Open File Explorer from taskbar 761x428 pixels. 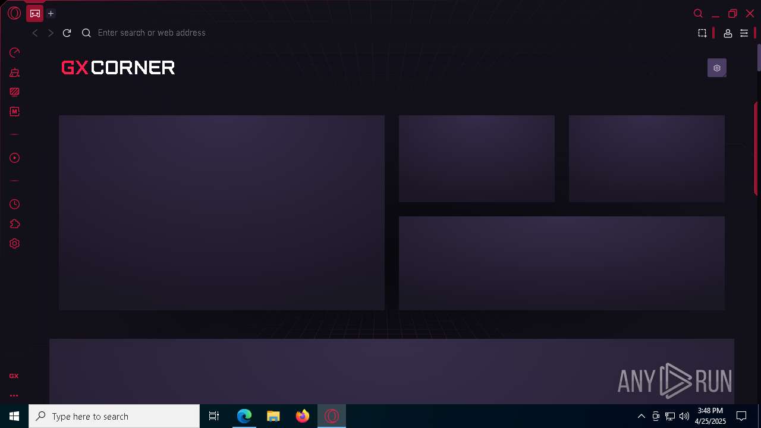point(273,416)
